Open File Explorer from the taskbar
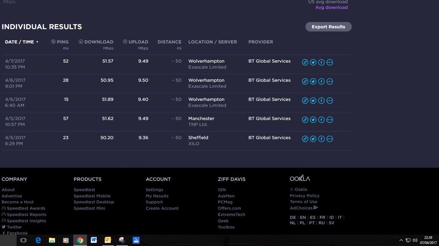Screen dimensions: 439x246 point(52,240)
